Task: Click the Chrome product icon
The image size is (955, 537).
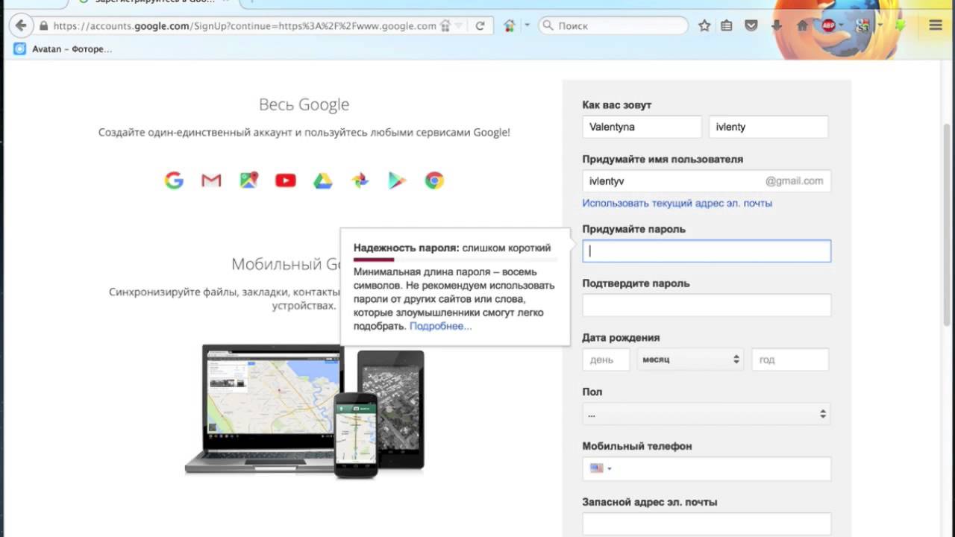Action: coord(434,180)
